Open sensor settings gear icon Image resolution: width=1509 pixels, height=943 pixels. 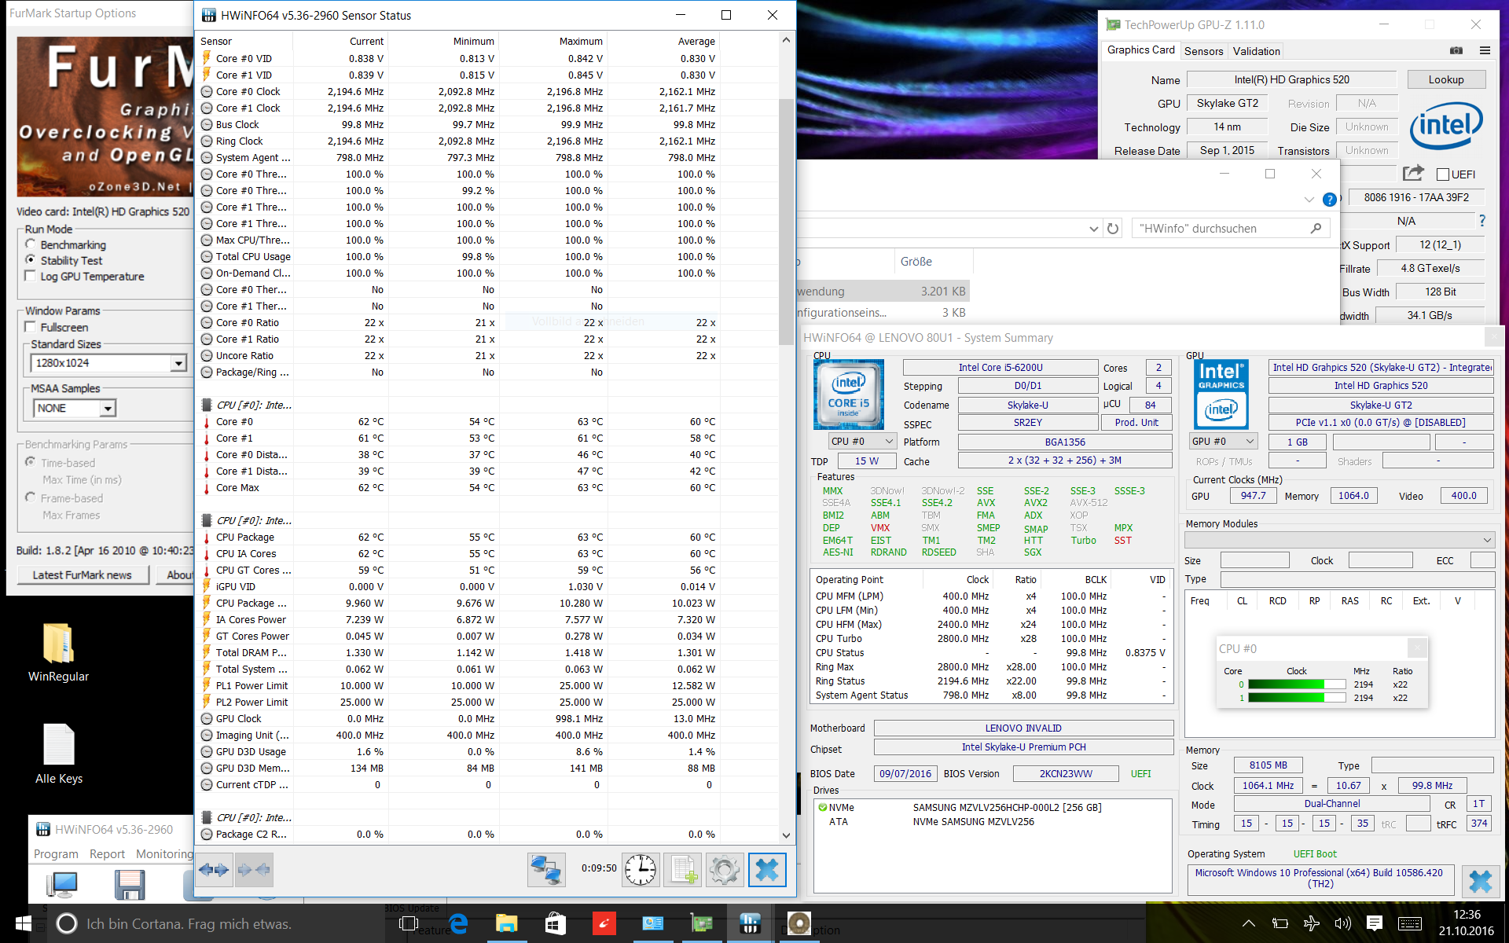724,870
